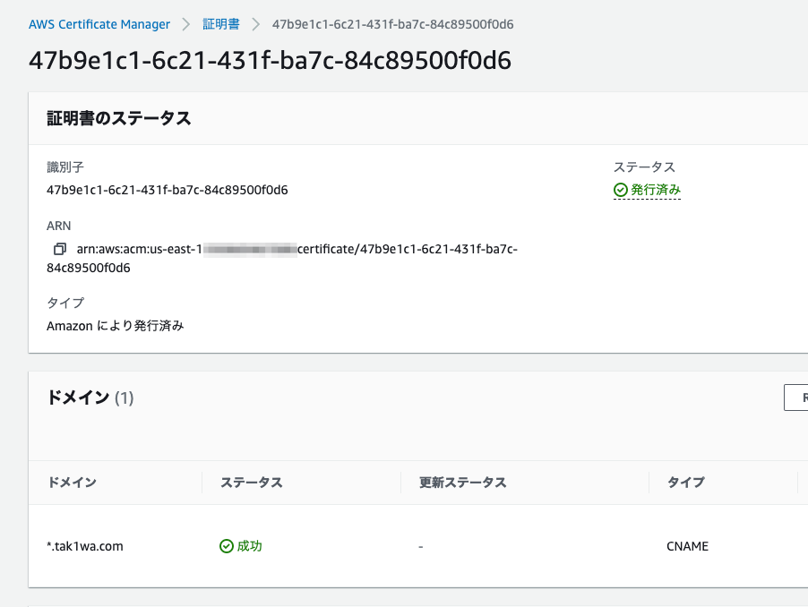
Task: Click the green issued status check icon
Action: (x=621, y=190)
